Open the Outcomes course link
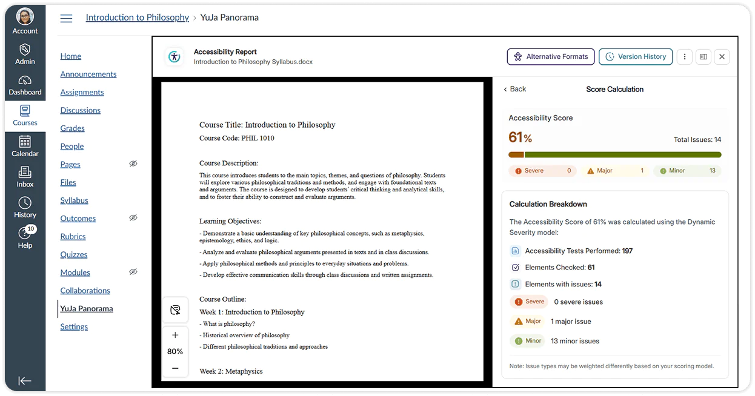755x396 pixels. tap(78, 219)
